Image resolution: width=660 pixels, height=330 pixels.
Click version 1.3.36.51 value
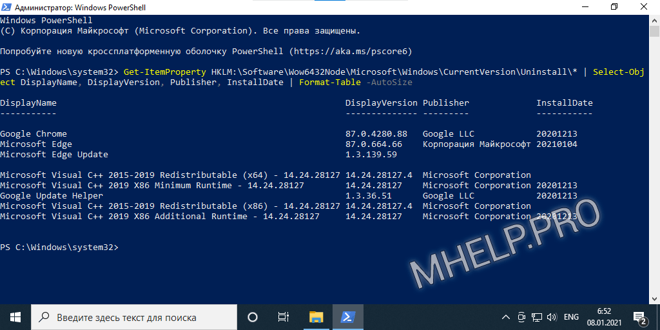tap(368, 196)
